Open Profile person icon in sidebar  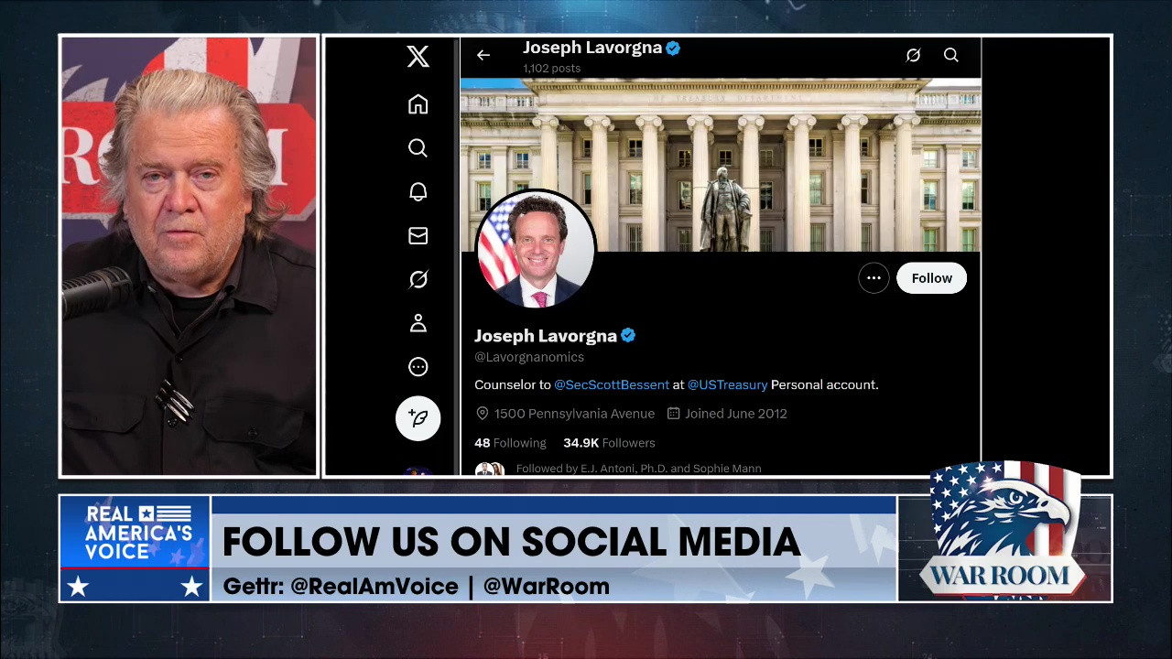(x=418, y=323)
